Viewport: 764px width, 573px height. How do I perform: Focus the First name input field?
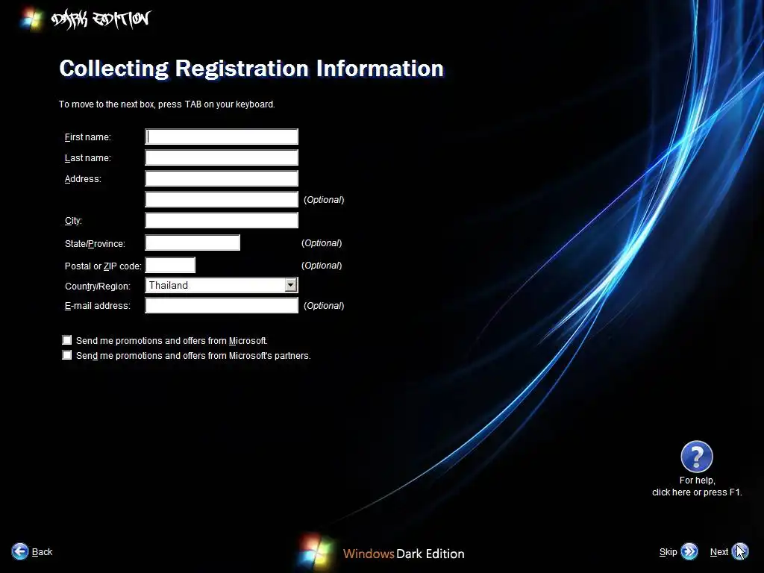(222, 137)
